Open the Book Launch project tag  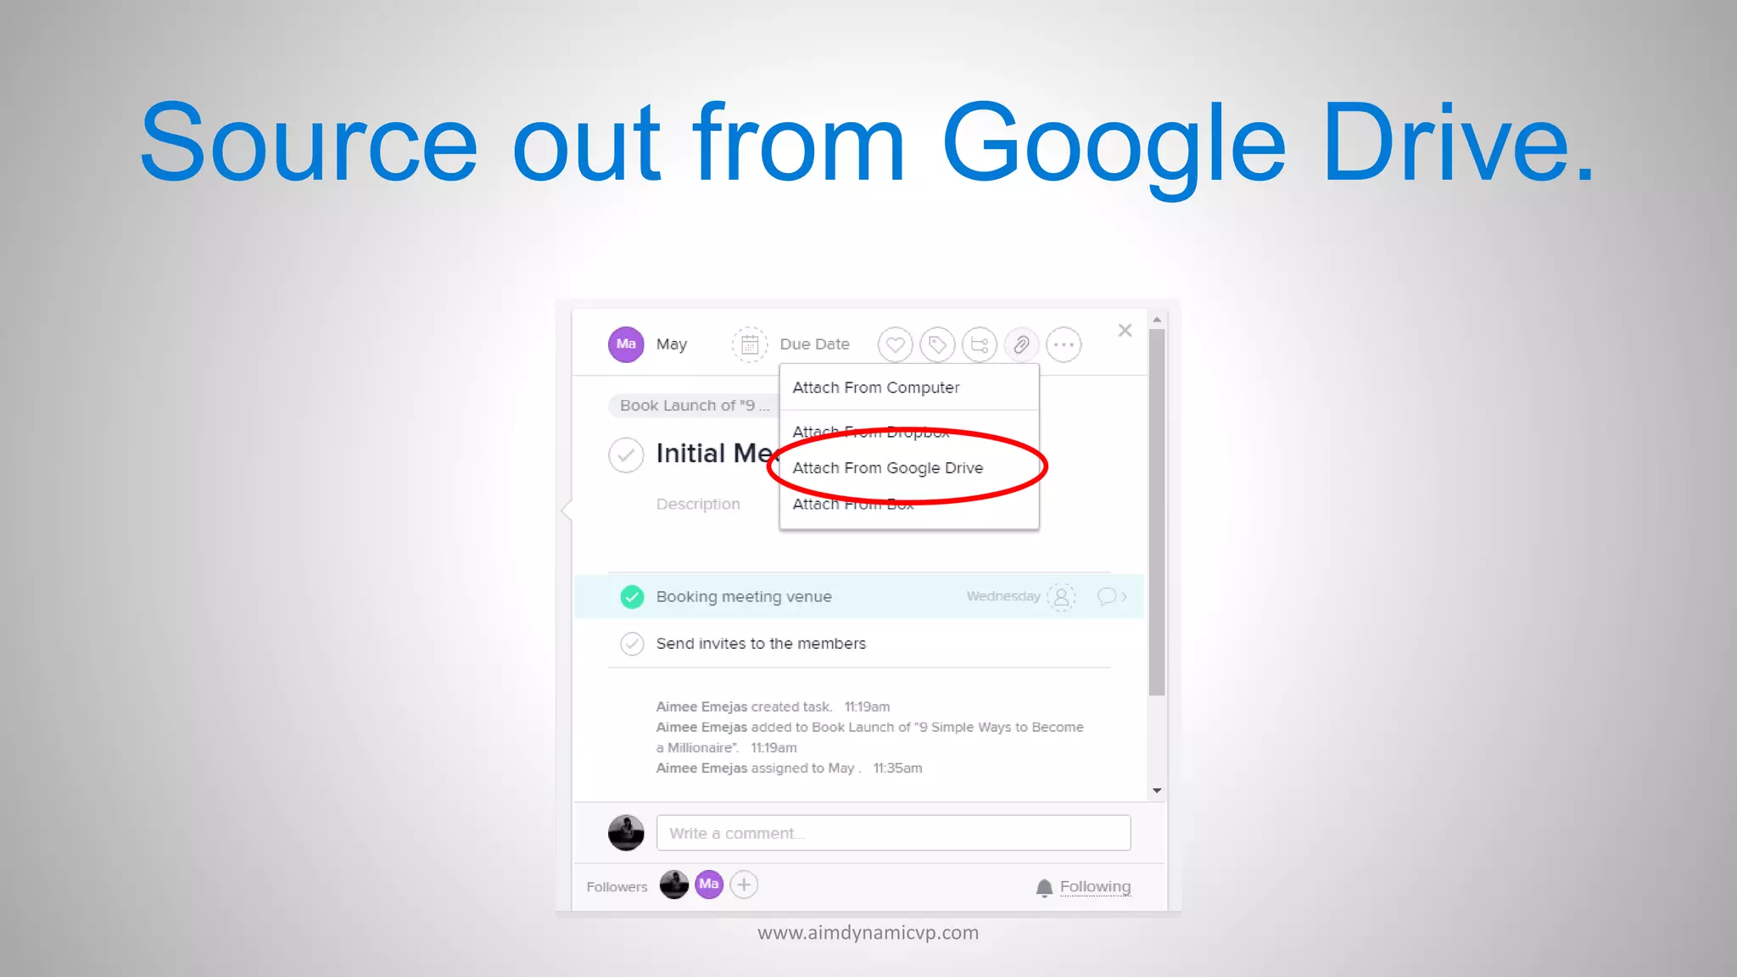pyautogui.click(x=694, y=405)
